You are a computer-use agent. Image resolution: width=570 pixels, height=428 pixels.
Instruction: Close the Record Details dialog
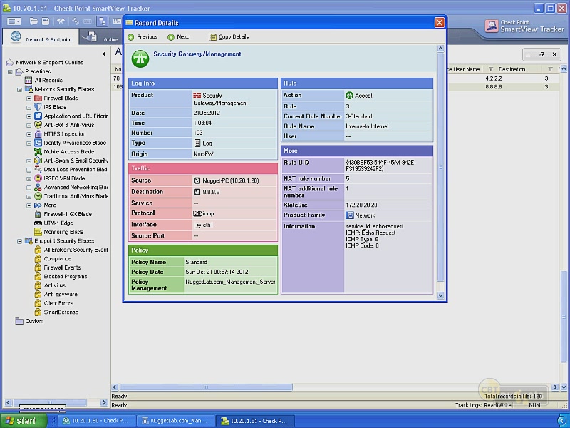(439, 23)
